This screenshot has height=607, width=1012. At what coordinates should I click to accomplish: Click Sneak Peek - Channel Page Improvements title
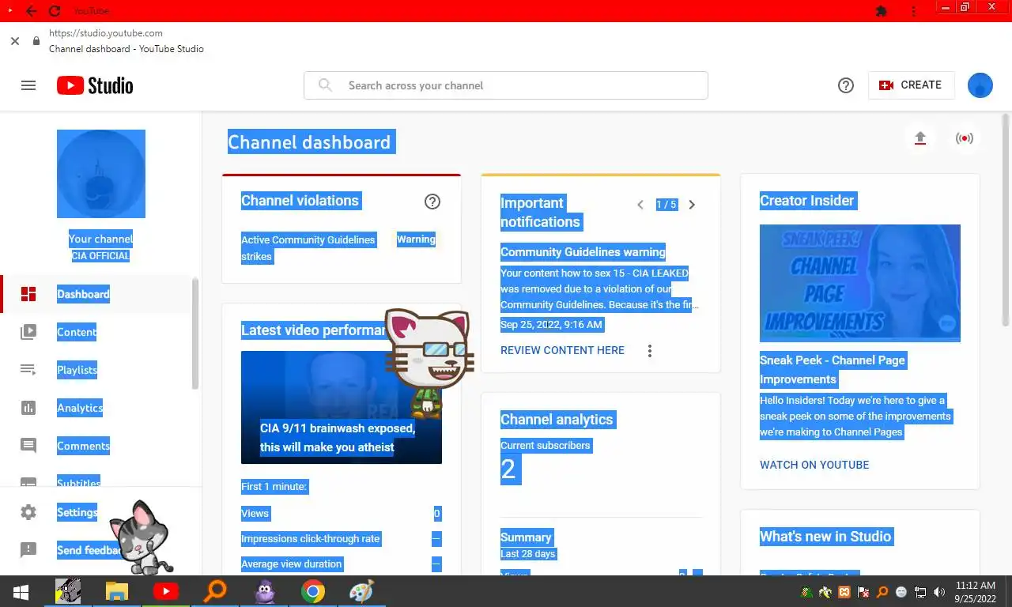point(833,370)
